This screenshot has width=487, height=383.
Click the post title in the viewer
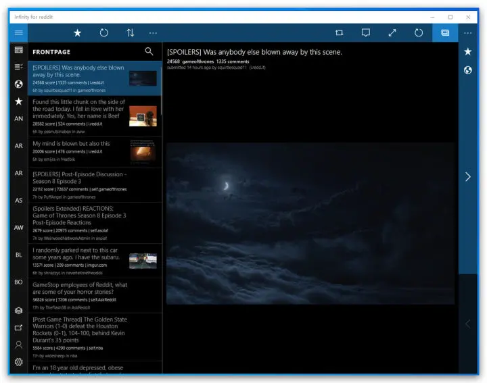[254, 52]
